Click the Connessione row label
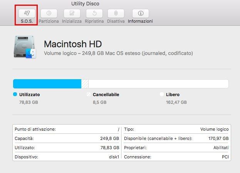This screenshot has height=173, width=240. [x=138, y=157]
